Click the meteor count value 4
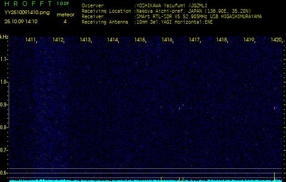The width and height of the screenshot is (286, 182). [65, 21]
